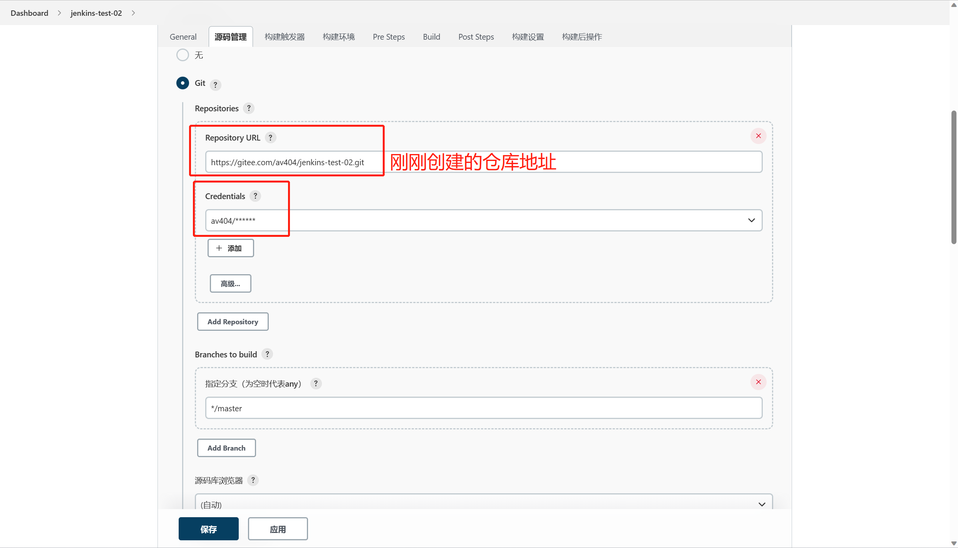Switch to the 构建触发器 tab

click(285, 37)
